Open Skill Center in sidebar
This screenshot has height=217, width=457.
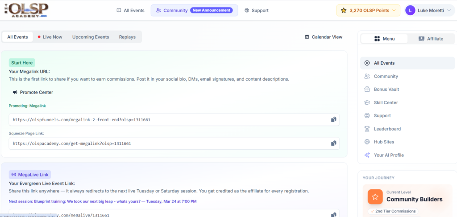point(386,102)
